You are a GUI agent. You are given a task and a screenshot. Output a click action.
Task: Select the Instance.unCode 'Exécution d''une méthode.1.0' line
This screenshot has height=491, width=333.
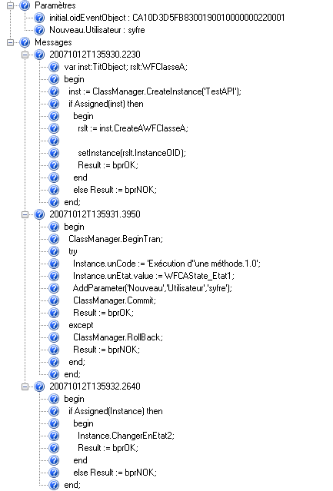167,264
